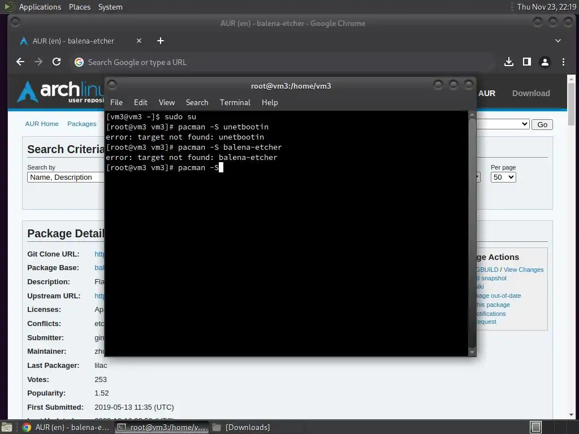Click Download link in site header
579x434 pixels.
[x=530, y=93]
